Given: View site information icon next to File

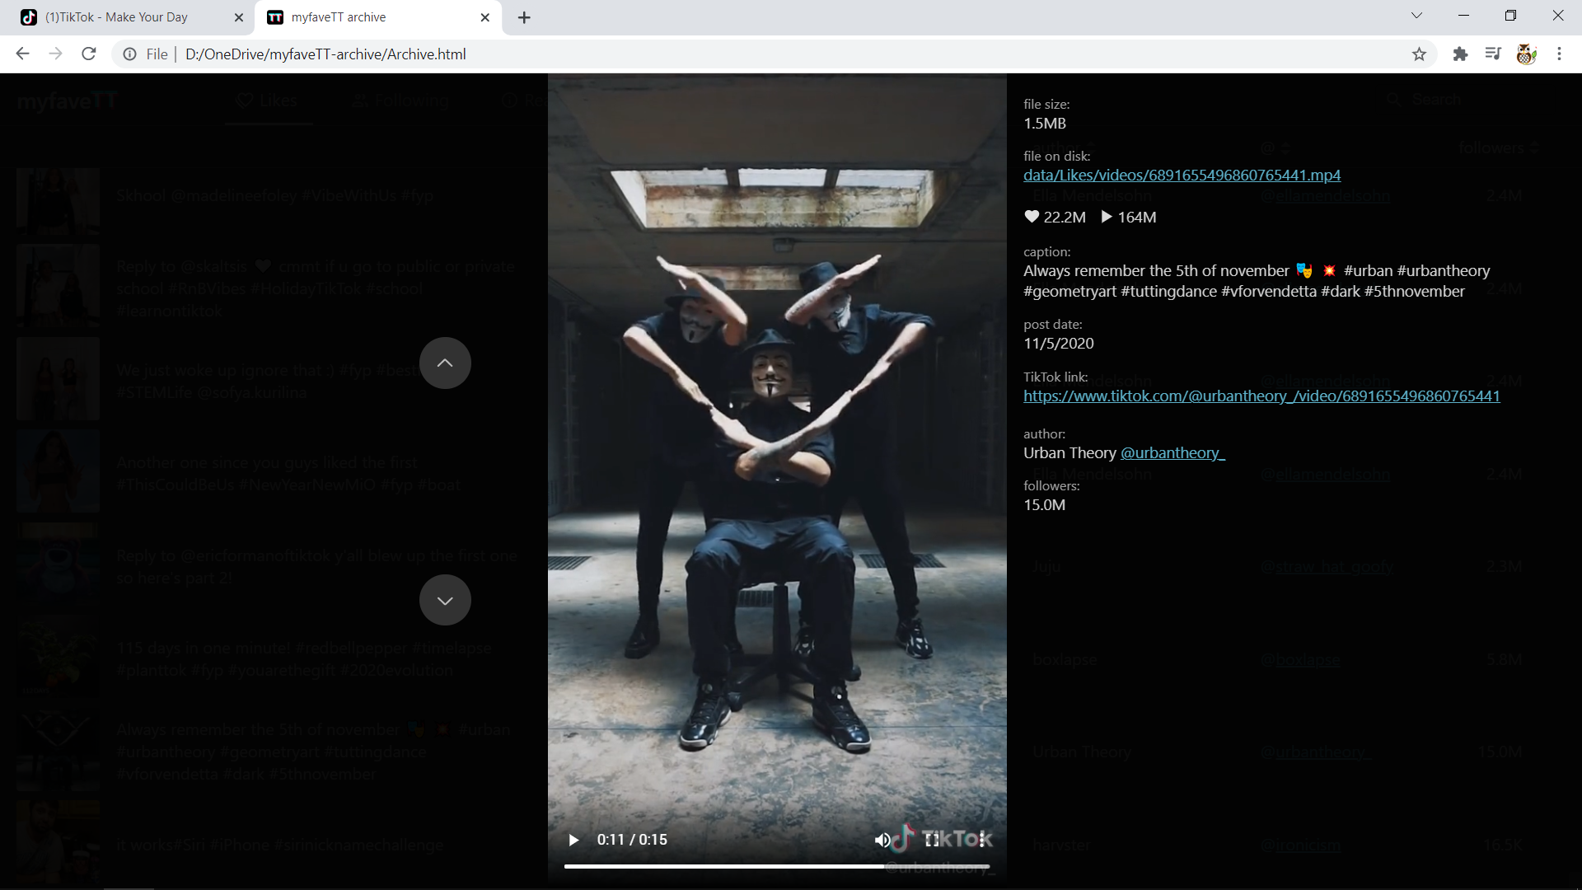Looking at the screenshot, I should point(130,54).
